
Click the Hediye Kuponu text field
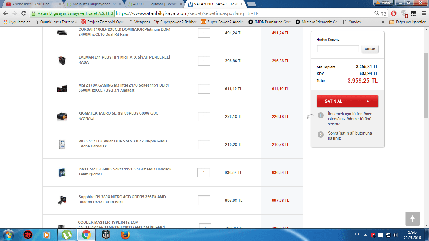(x=338, y=49)
